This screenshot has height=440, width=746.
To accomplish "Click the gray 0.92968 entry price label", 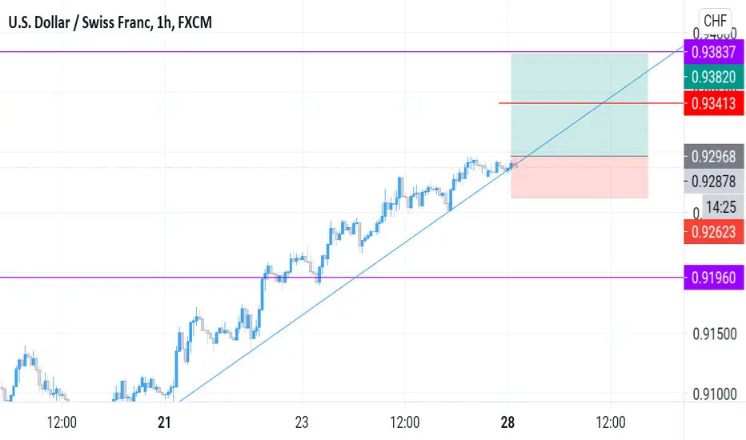I will tap(714, 157).
